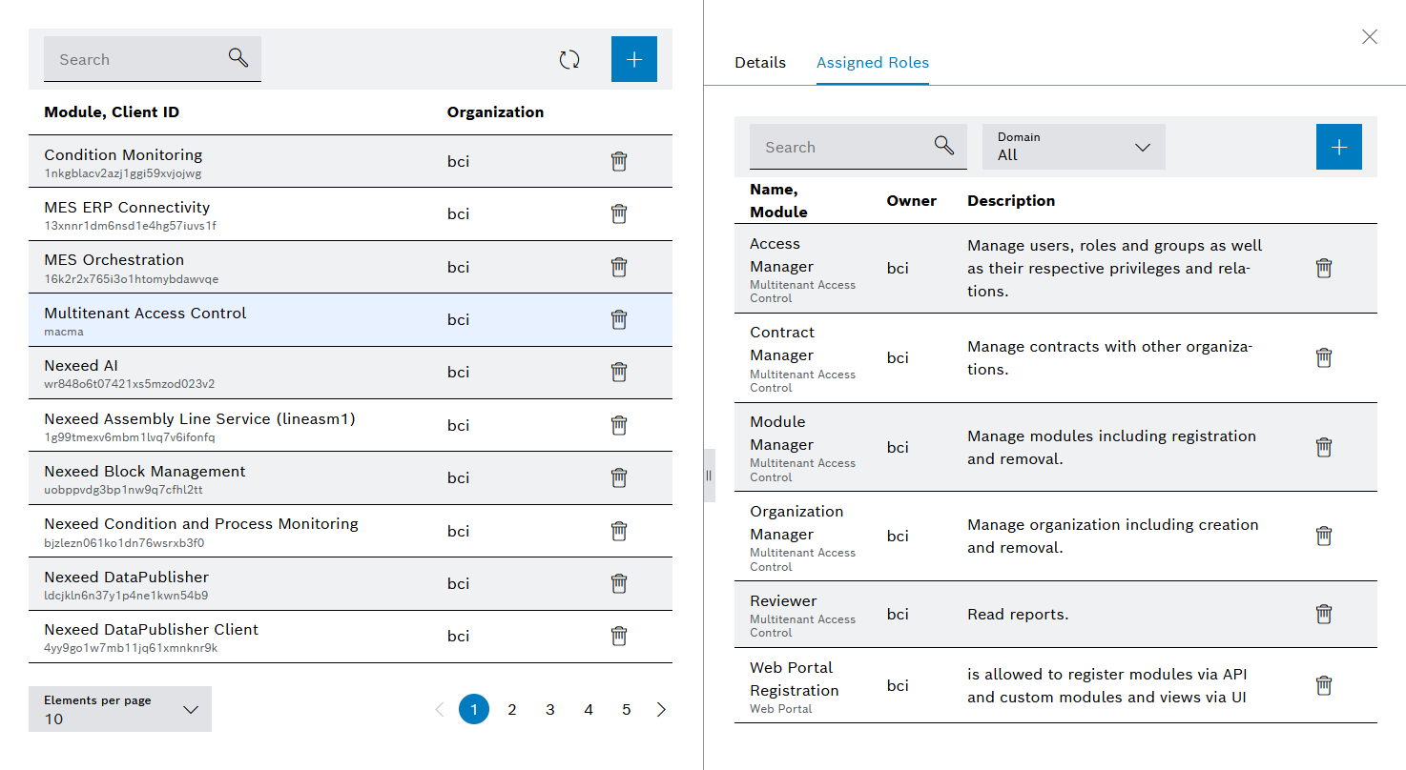Go to page 5

pos(627,710)
